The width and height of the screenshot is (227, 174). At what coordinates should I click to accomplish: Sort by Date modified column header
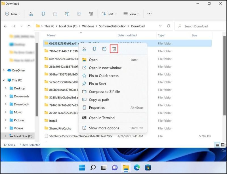click(x=127, y=35)
